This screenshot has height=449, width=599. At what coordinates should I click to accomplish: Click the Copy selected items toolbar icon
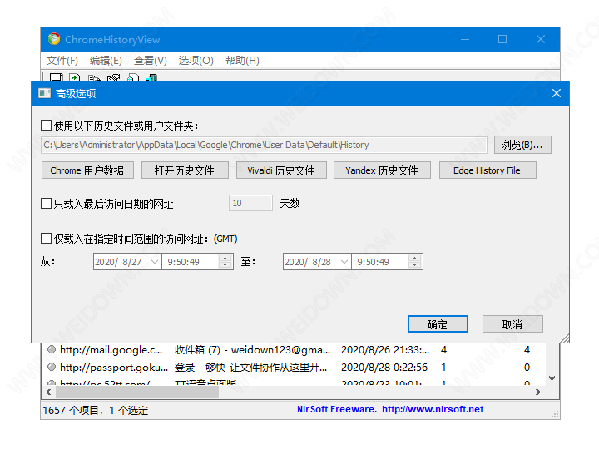pos(94,78)
